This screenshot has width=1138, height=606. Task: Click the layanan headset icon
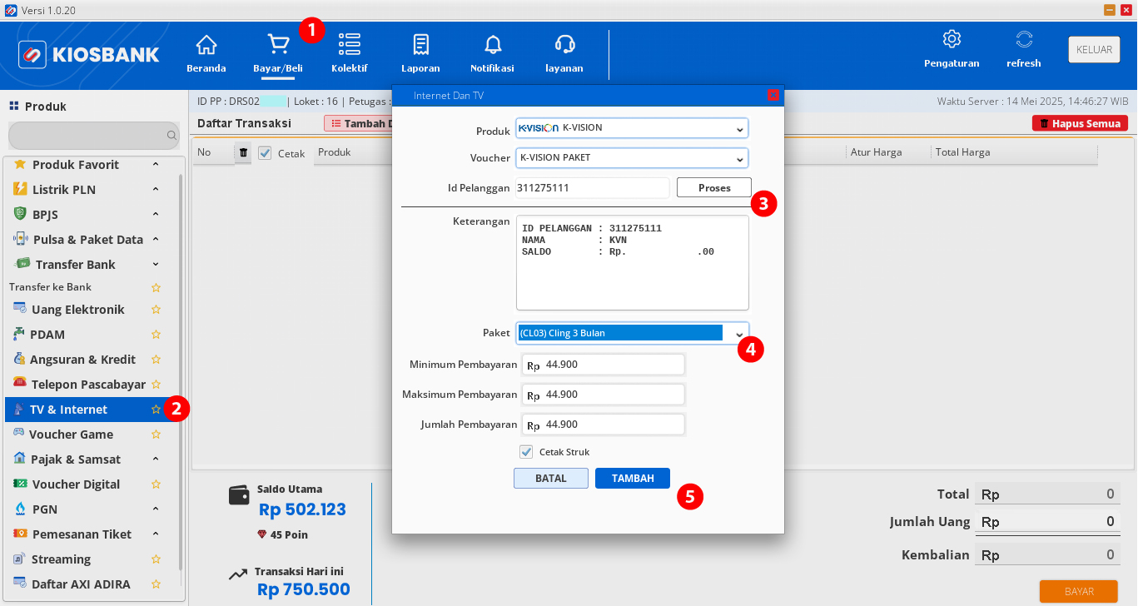pyautogui.click(x=564, y=45)
